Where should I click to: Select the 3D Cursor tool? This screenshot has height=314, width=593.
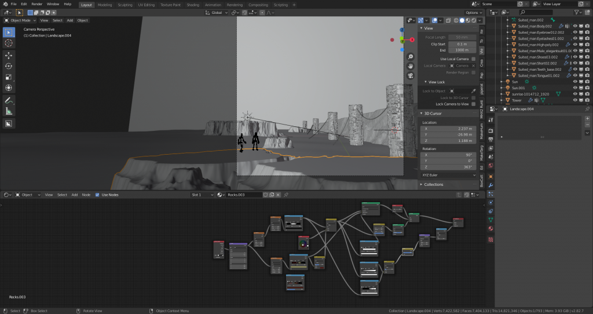click(9, 43)
